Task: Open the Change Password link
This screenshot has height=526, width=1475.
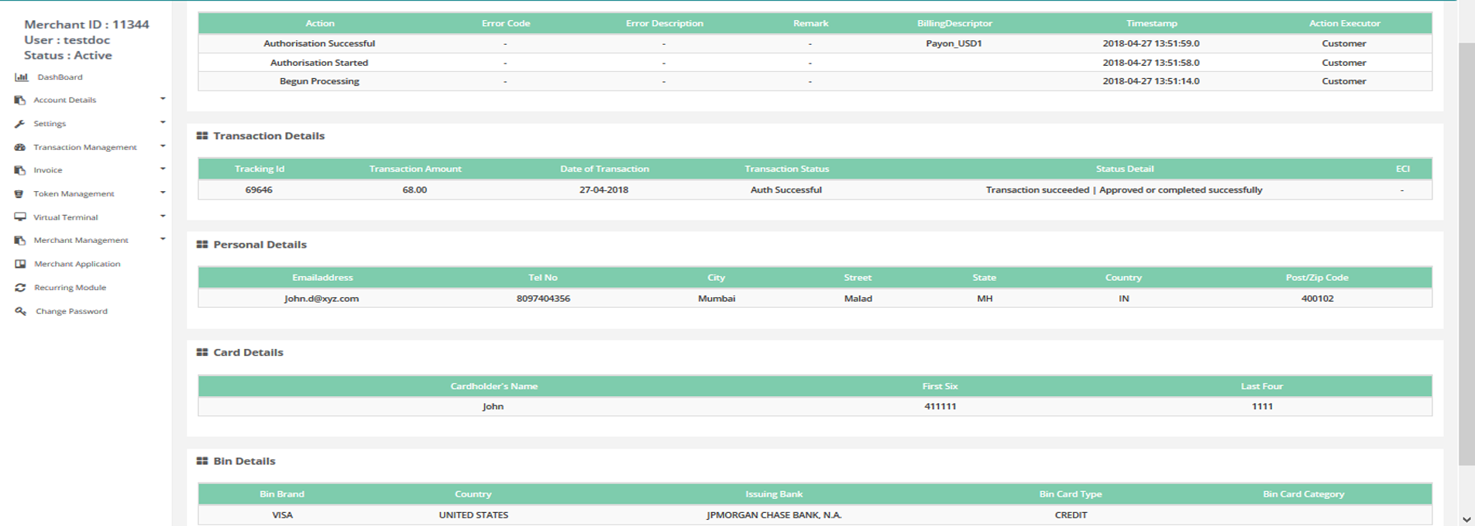Action: (71, 311)
